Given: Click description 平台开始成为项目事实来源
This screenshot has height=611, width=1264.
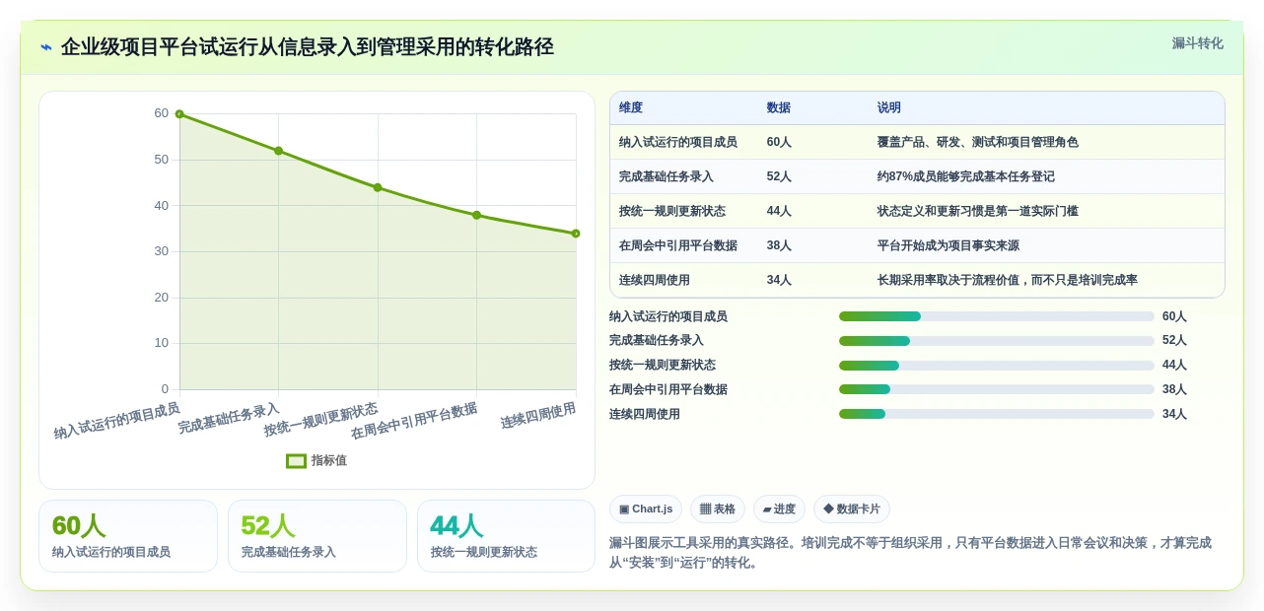Looking at the screenshot, I should [948, 245].
